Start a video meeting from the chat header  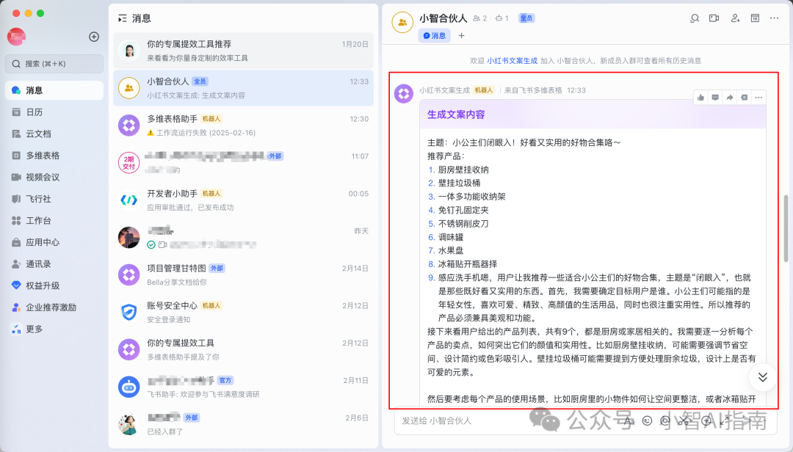click(x=714, y=18)
